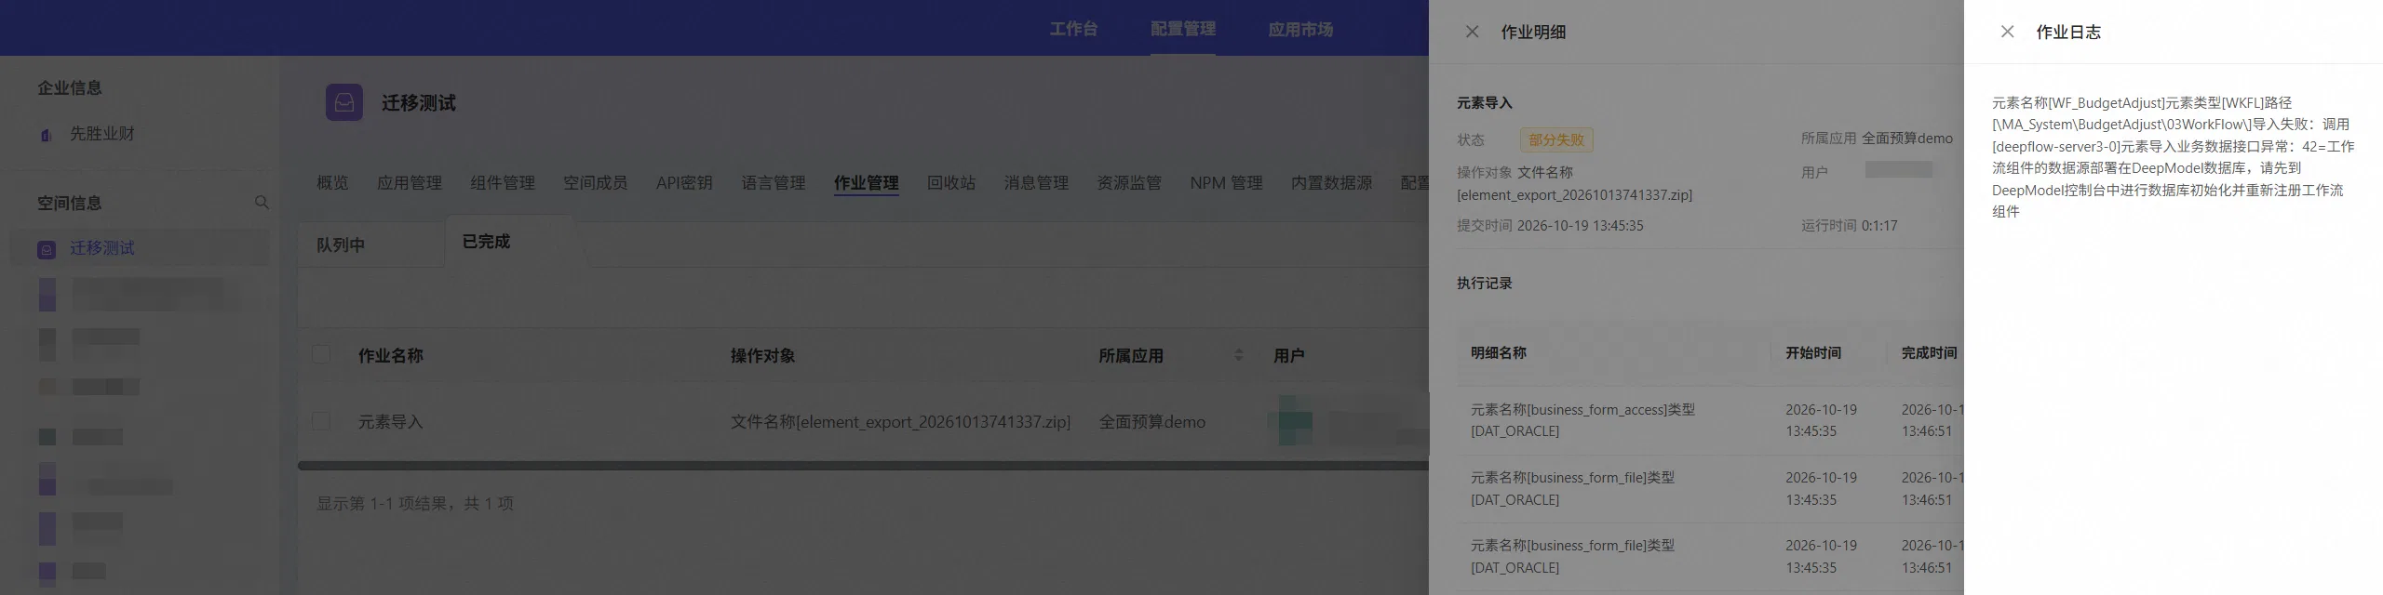Switch to the NPM 管理 tab
Viewport: 2383px width, 595px height.
[x=1226, y=183]
